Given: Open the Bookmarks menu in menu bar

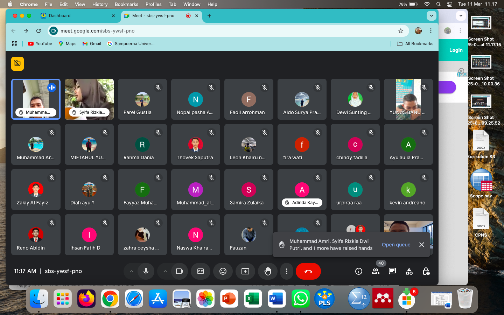Looking at the screenshot, I should coord(126,4).
